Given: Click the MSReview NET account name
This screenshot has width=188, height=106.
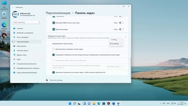Looking at the screenshot, I should click(25, 14).
